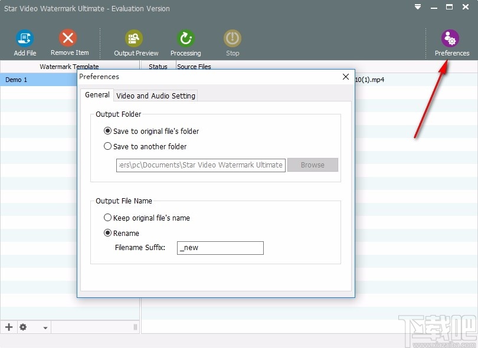Close the Preferences dialog
This screenshot has width=478, height=348.
point(346,77)
